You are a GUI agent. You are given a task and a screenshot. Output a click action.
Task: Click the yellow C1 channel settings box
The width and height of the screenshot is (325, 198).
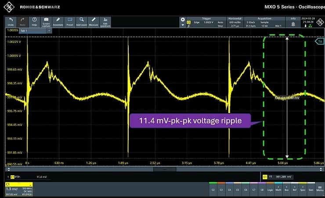click(18, 189)
